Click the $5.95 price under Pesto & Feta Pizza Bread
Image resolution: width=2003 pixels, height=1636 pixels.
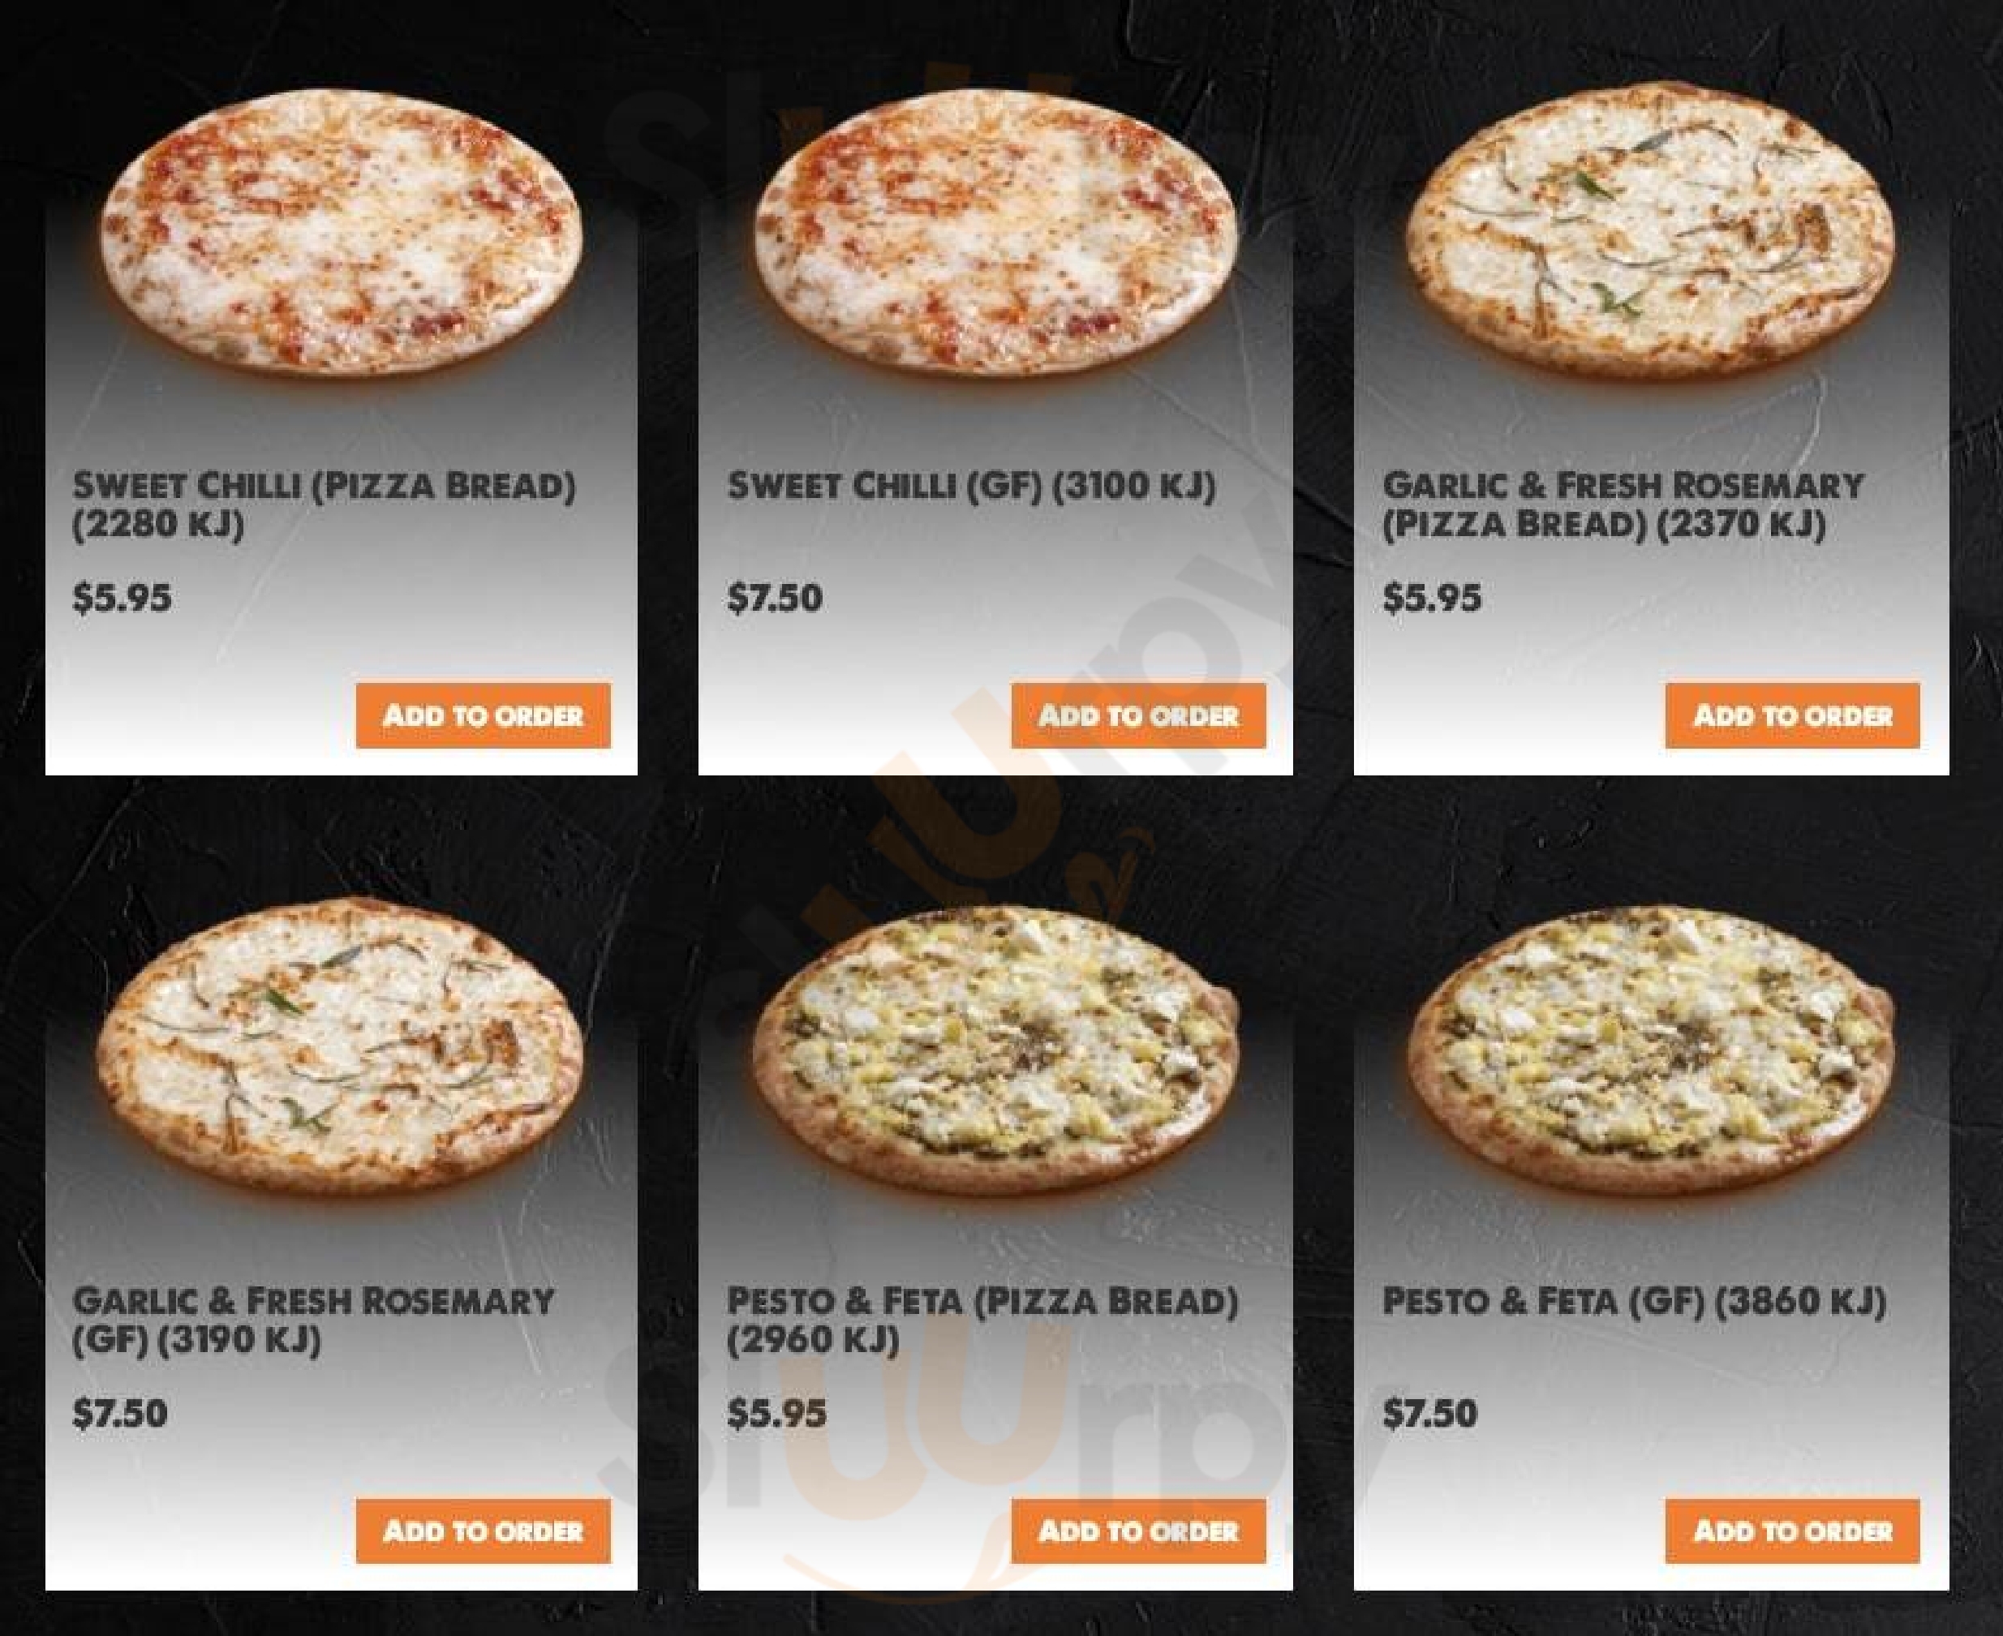[776, 1414]
